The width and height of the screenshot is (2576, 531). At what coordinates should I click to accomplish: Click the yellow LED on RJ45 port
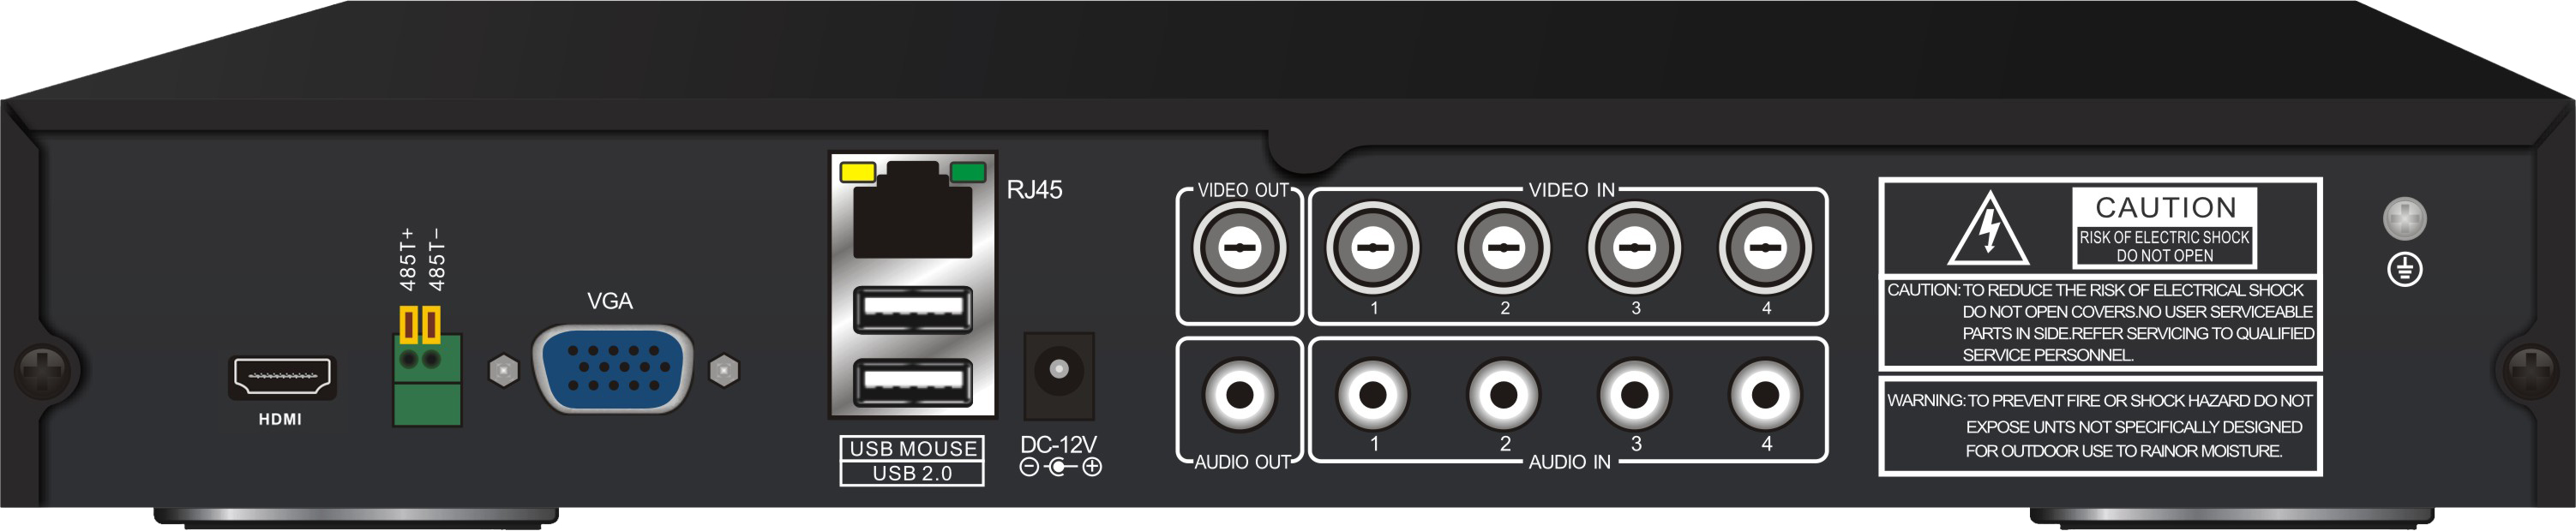tap(858, 172)
